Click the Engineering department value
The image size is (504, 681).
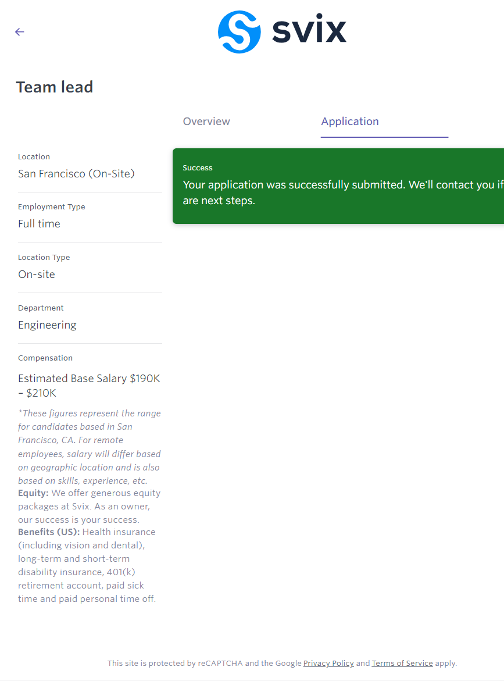[47, 325]
